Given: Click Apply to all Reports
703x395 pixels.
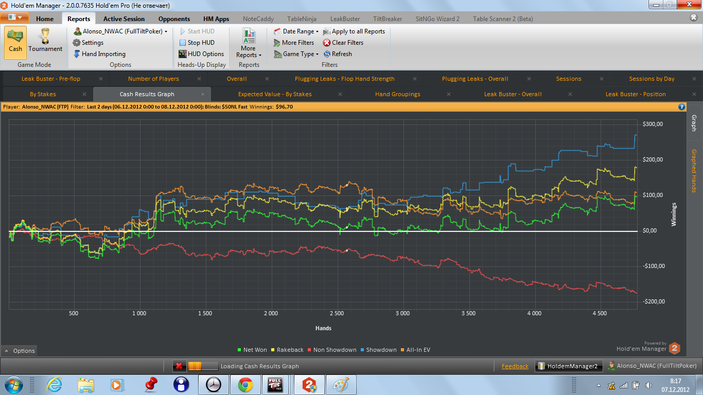Looking at the screenshot, I should (x=354, y=31).
